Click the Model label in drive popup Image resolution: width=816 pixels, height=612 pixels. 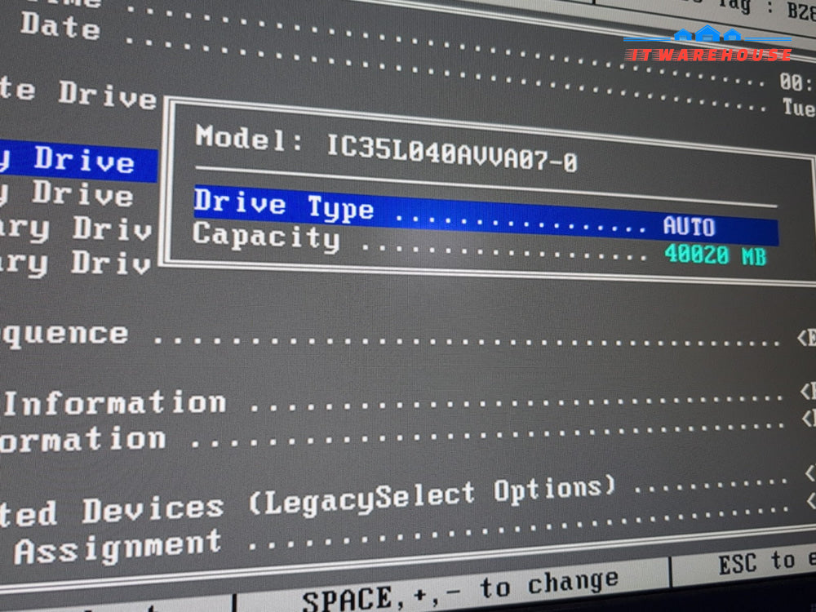(x=242, y=138)
